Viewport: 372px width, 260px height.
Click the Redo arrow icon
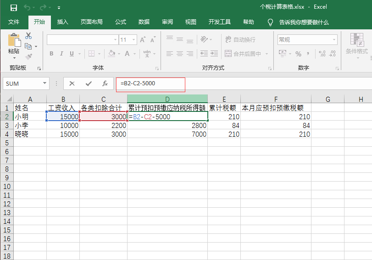coord(43,8)
